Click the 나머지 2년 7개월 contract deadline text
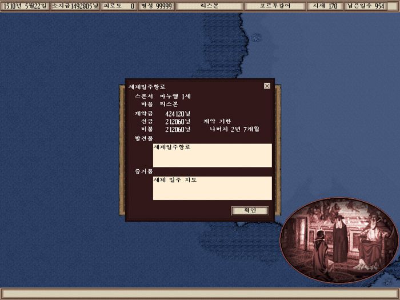 pyautogui.click(x=234, y=129)
